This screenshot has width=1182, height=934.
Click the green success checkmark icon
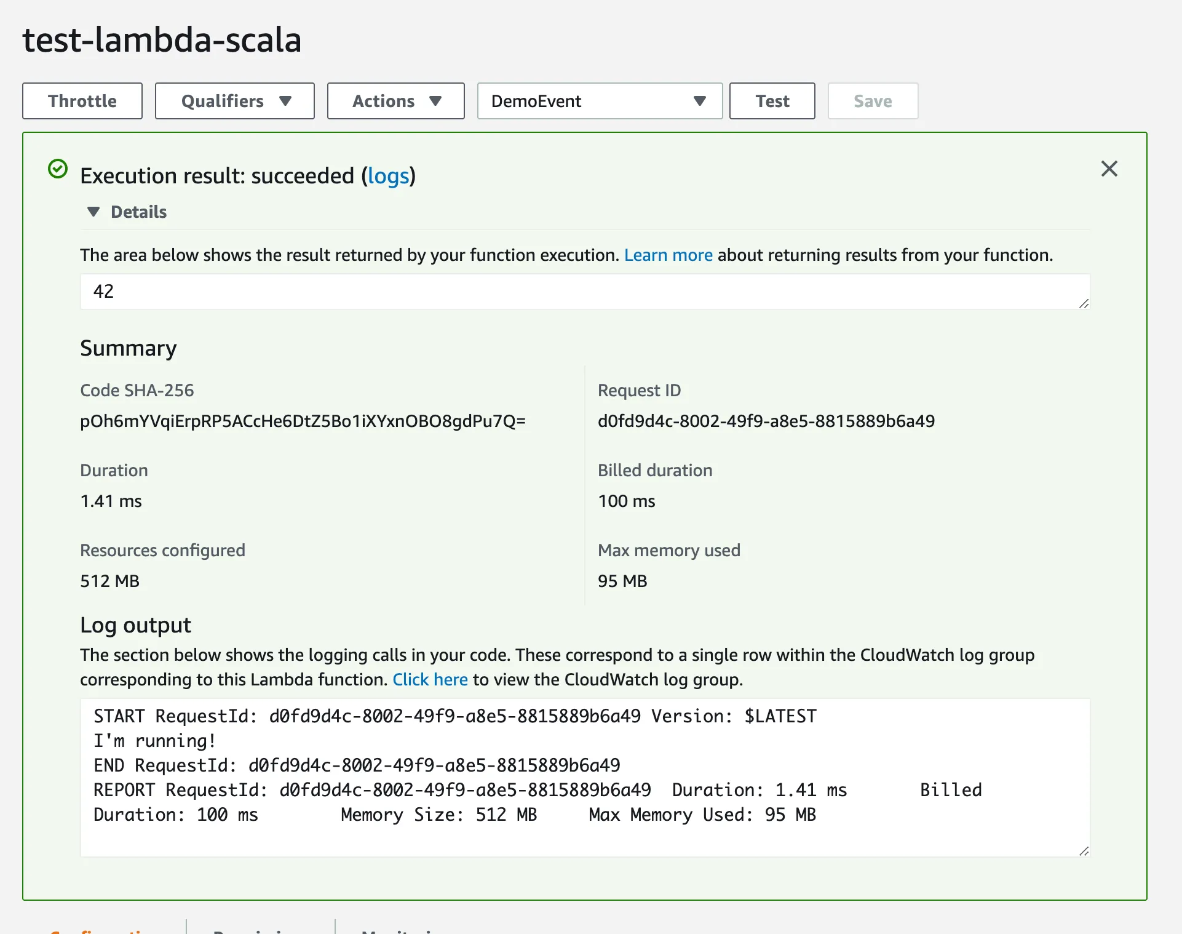(58, 169)
